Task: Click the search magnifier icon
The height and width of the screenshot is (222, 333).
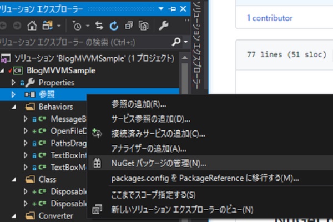Action: point(176,42)
